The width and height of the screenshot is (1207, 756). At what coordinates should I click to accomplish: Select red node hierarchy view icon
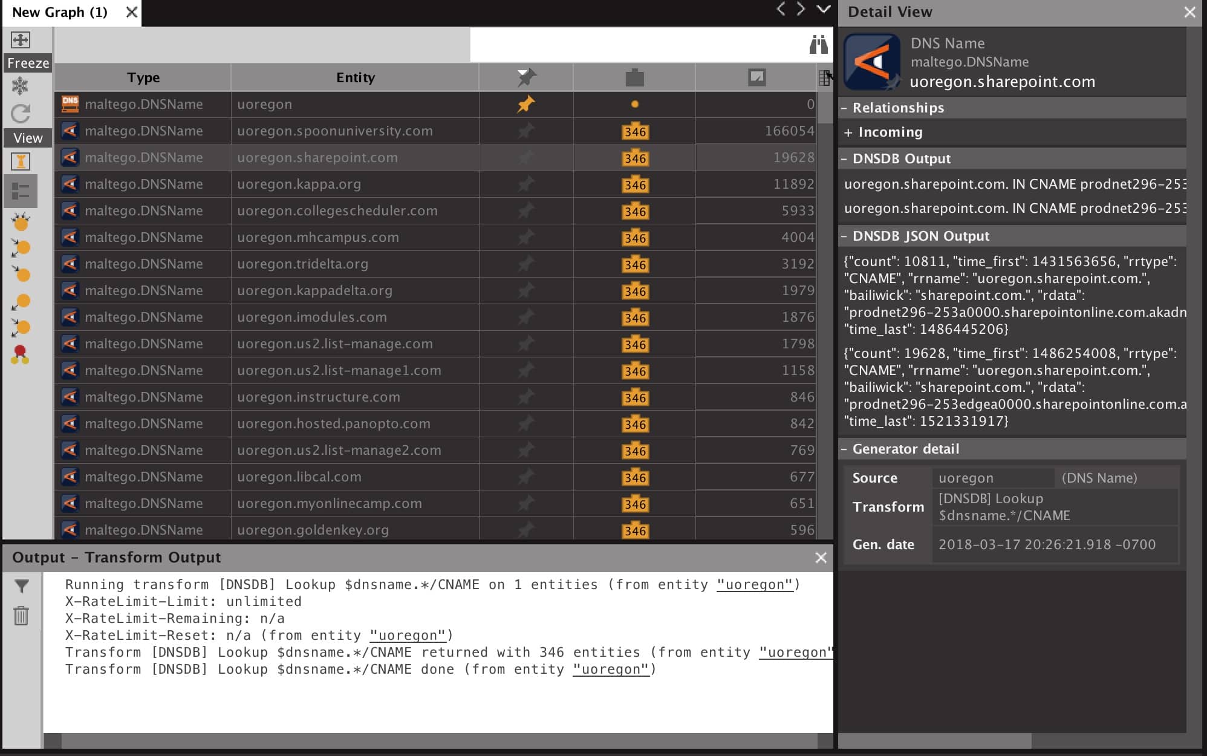pos(21,354)
